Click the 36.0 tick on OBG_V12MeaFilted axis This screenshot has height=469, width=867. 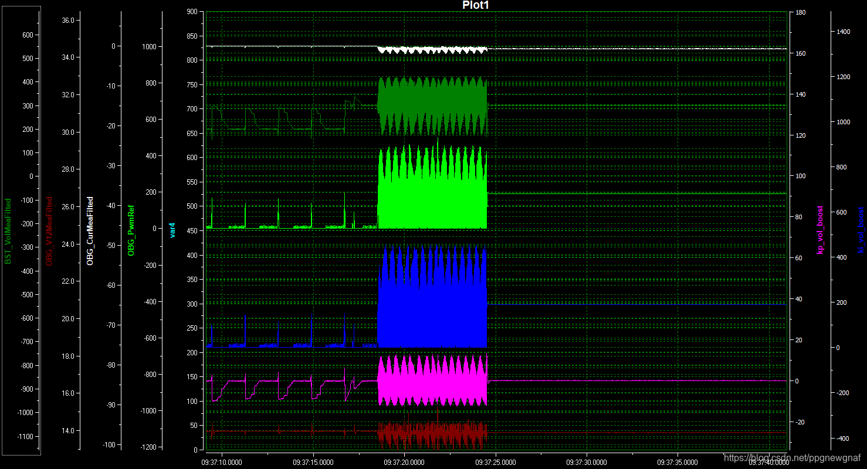click(x=67, y=21)
